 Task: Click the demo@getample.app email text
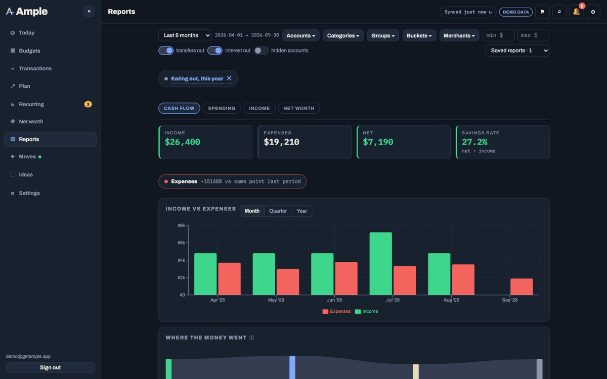pos(28,356)
